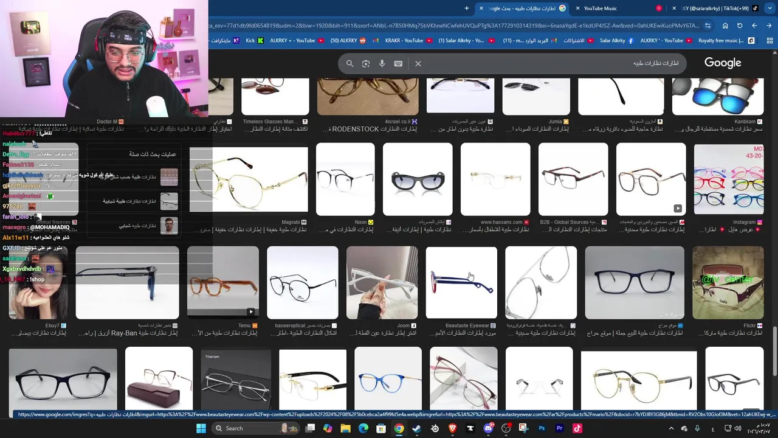Viewport: 778px width, 438px height.
Task: Open Microsoft Edge from the taskbar
Action: [363, 428]
